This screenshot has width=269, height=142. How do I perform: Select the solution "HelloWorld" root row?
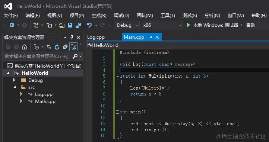[43, 66]
